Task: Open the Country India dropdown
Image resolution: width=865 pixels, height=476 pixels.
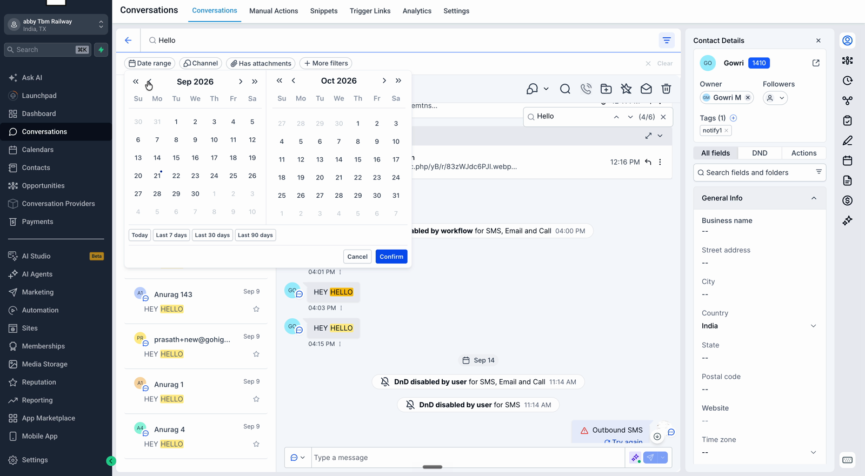Action: pos(759,326)
